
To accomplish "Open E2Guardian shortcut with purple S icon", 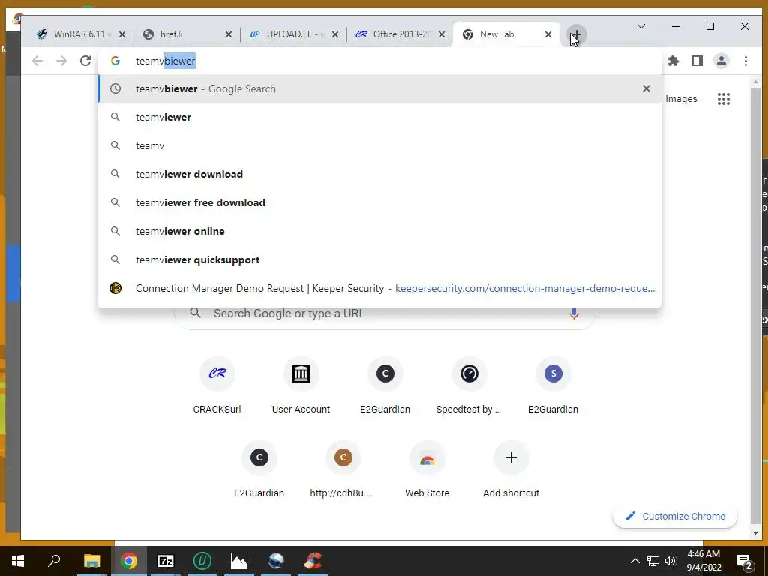I will [553, 386].
